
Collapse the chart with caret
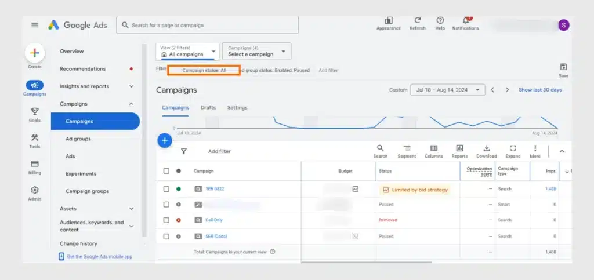(562, 151)
